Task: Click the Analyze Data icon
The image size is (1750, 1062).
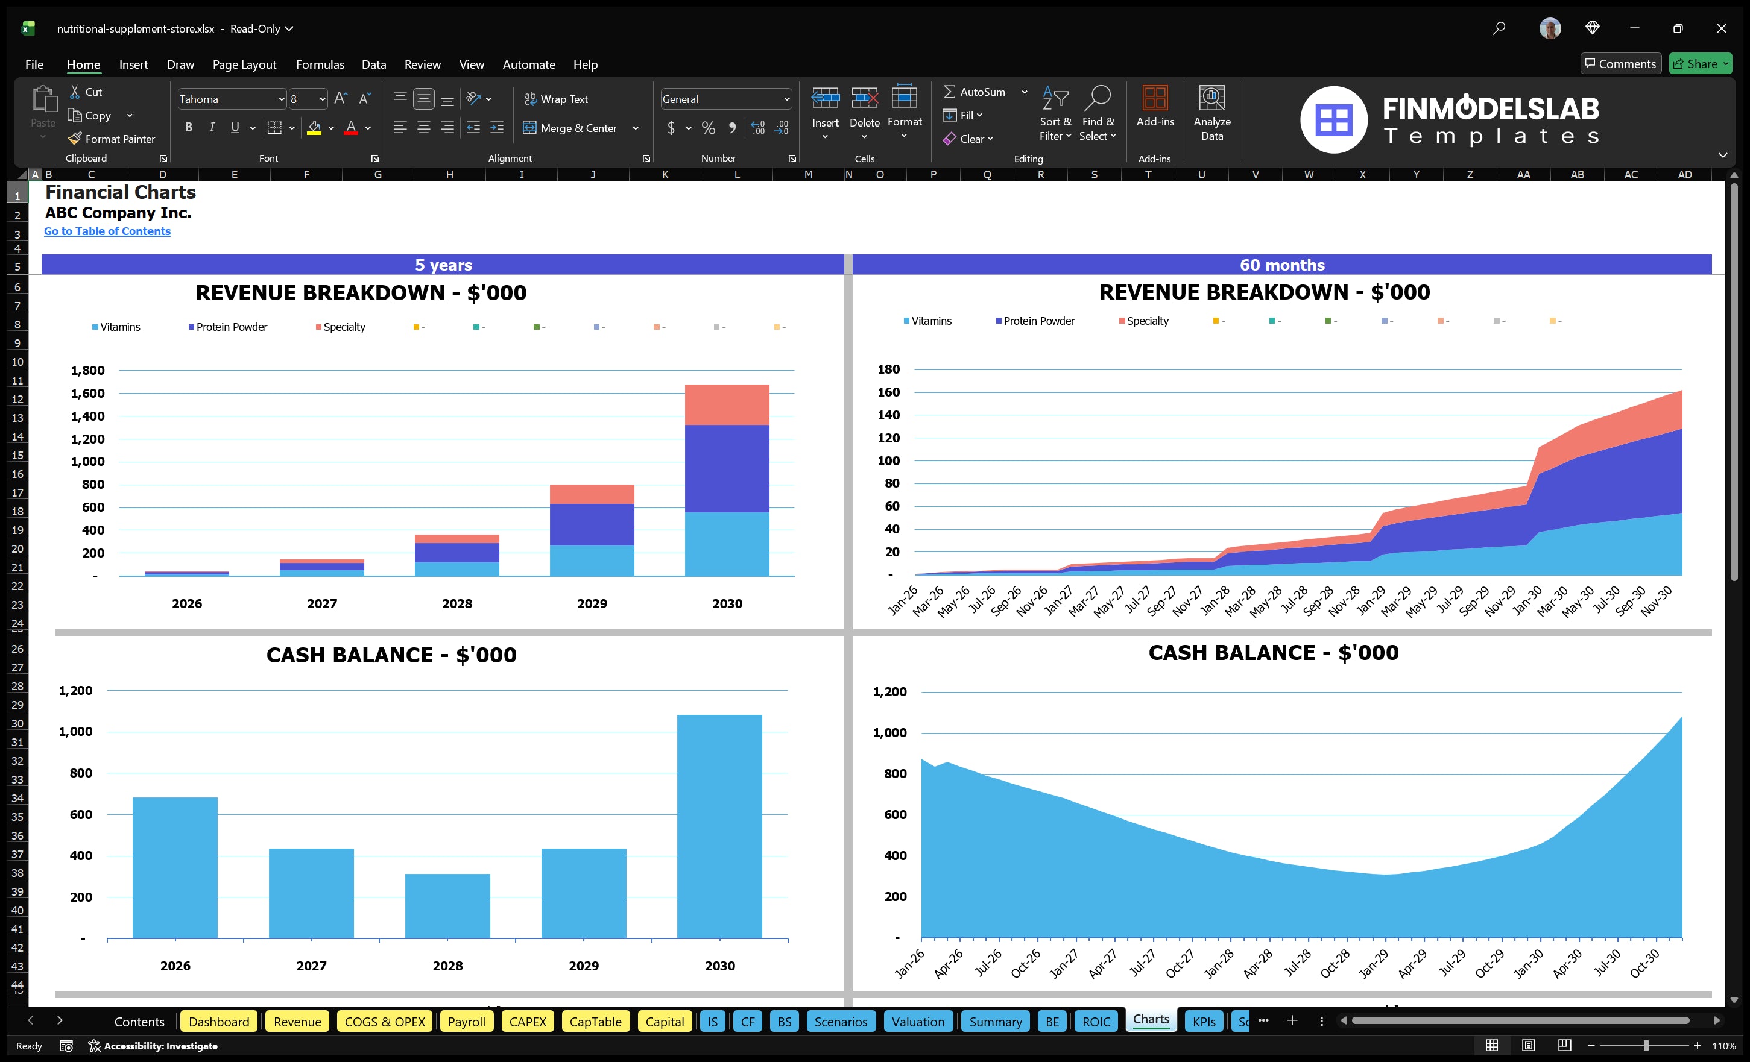Action: pyautogui.click(x=1212, y=113)
